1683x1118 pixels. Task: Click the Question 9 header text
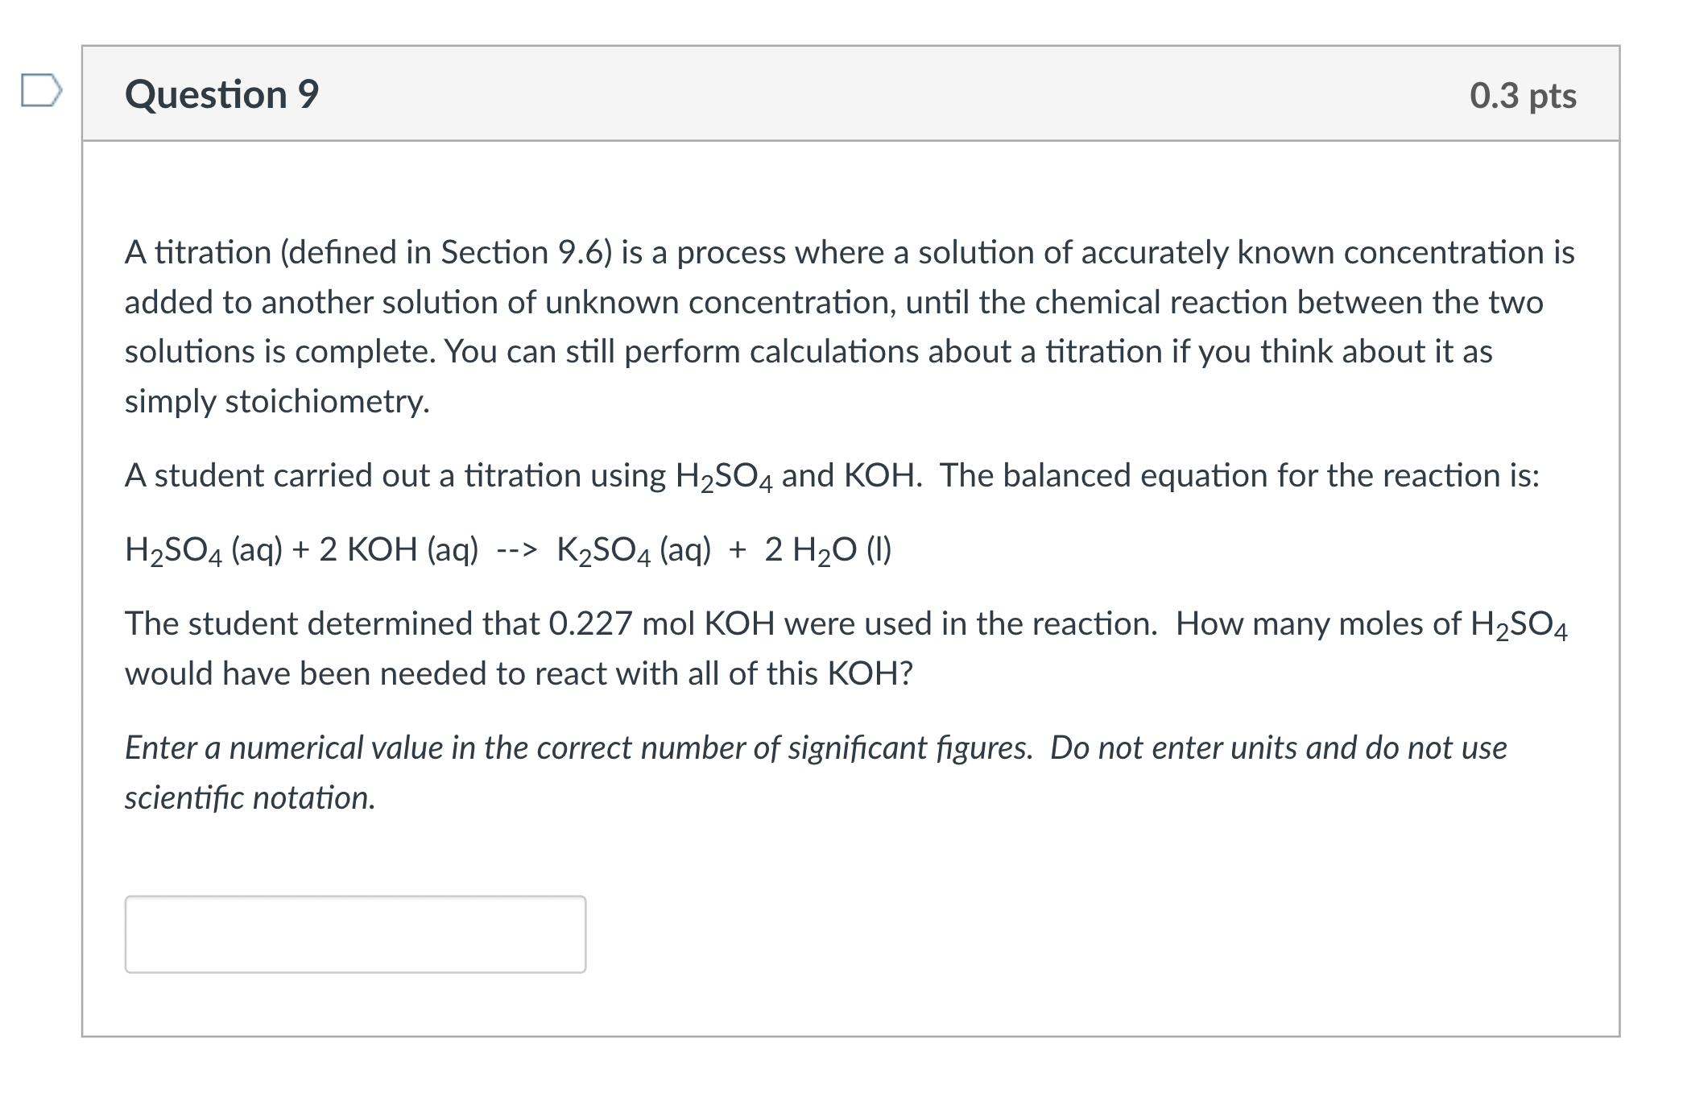click(221, 94)
